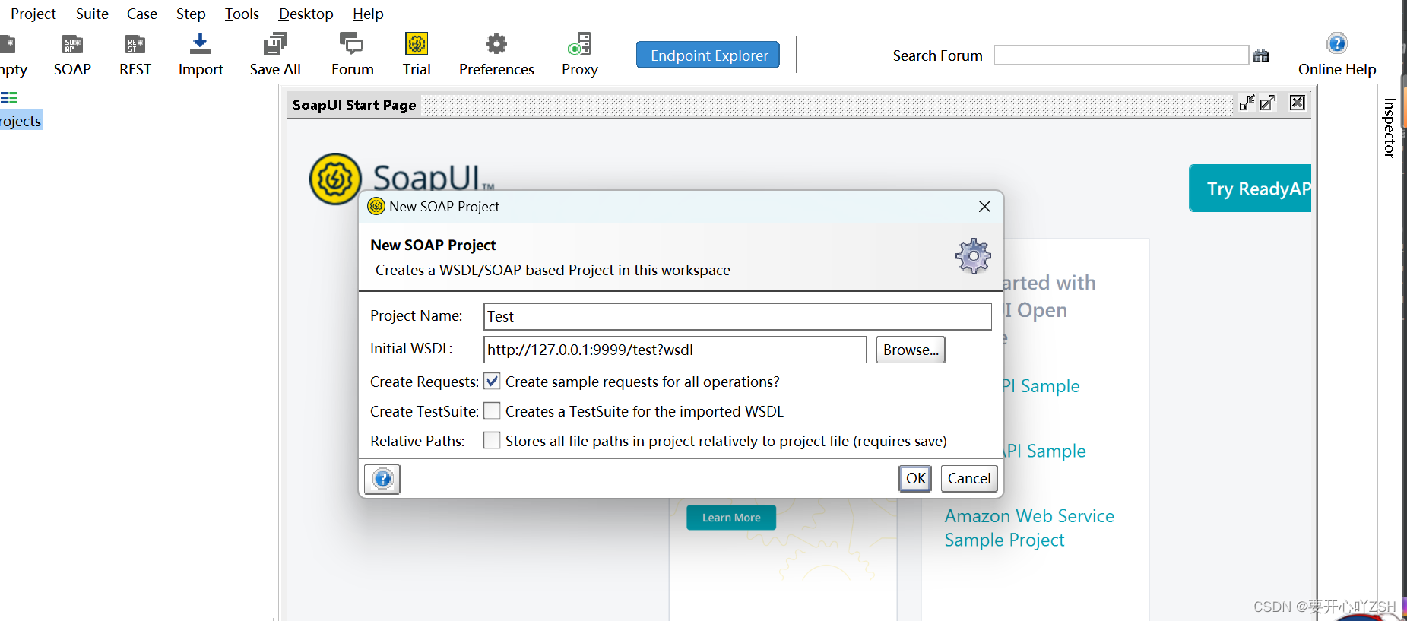Click the Save All toolbar icon
The width and height of the screenshot is (1407, 621).
point(275,44)
